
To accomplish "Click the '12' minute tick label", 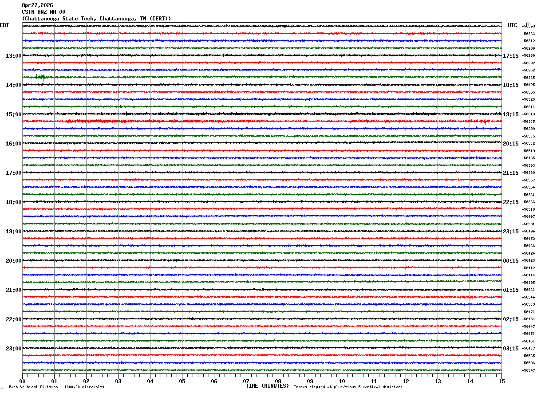I will [x=406, y=381].
